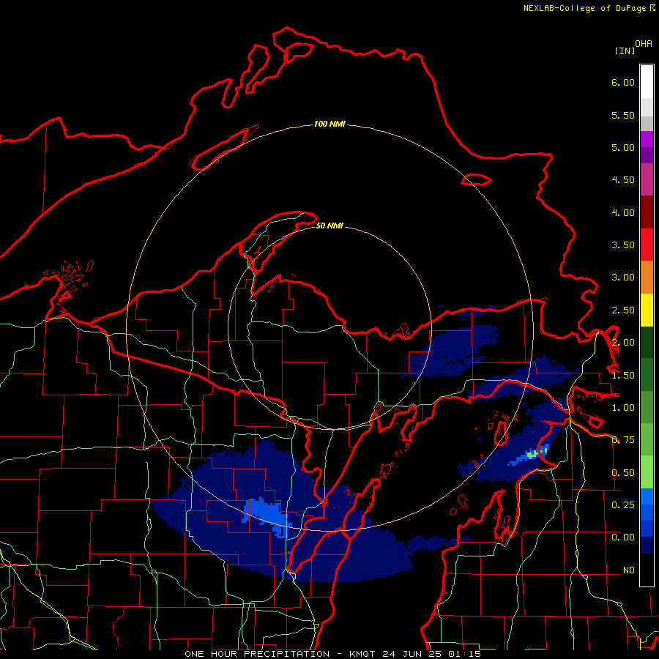Click the 0.50 legend value
Image resolution: width=659 pixels, height=659 pixels.
623,473
